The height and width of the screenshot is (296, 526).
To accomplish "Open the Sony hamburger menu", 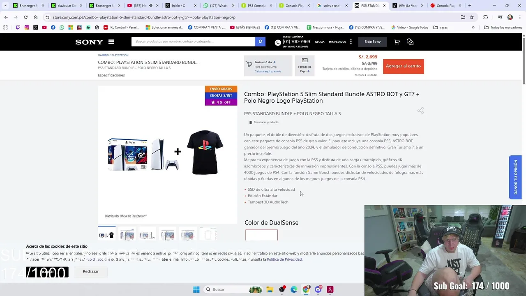I will pyautogui.click(x=111, y=42).
